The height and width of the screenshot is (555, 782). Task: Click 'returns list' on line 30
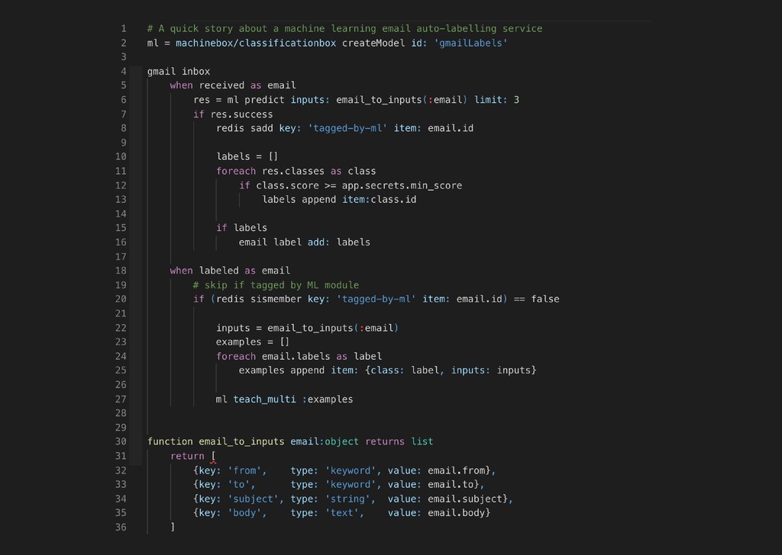[399, 441]
